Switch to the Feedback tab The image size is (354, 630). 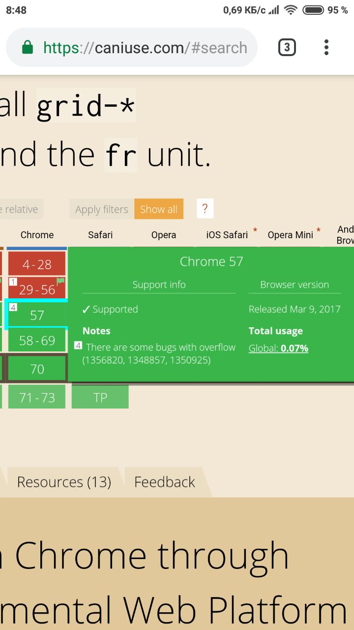click(165, 482)
